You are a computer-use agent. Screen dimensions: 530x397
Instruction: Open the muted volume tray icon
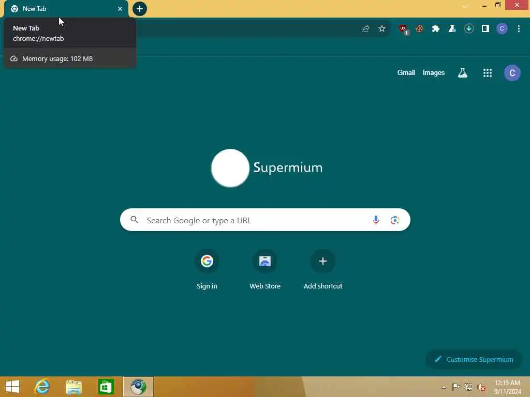[x=481, y=387]
